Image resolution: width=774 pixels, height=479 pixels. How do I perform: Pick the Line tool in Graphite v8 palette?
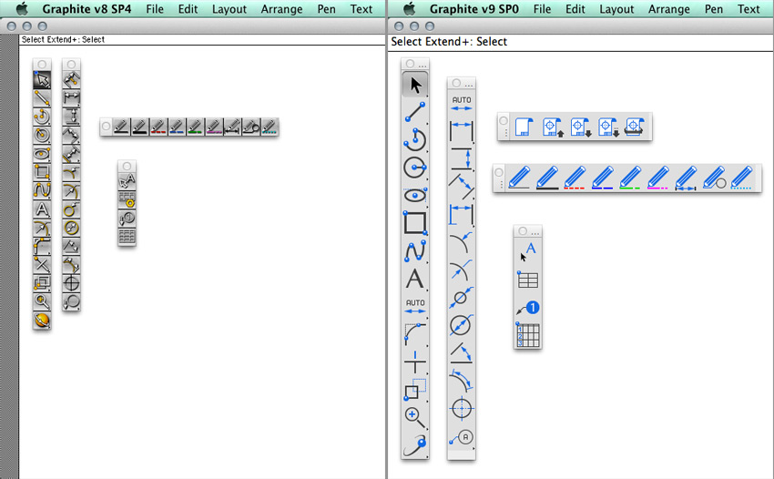42,98
